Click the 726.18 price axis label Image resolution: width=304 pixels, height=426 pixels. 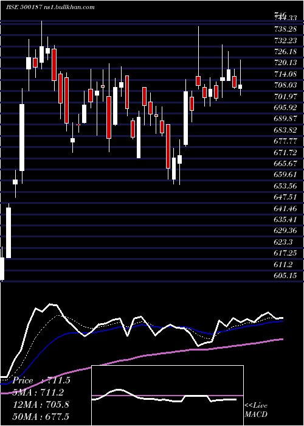pos(286,52)
